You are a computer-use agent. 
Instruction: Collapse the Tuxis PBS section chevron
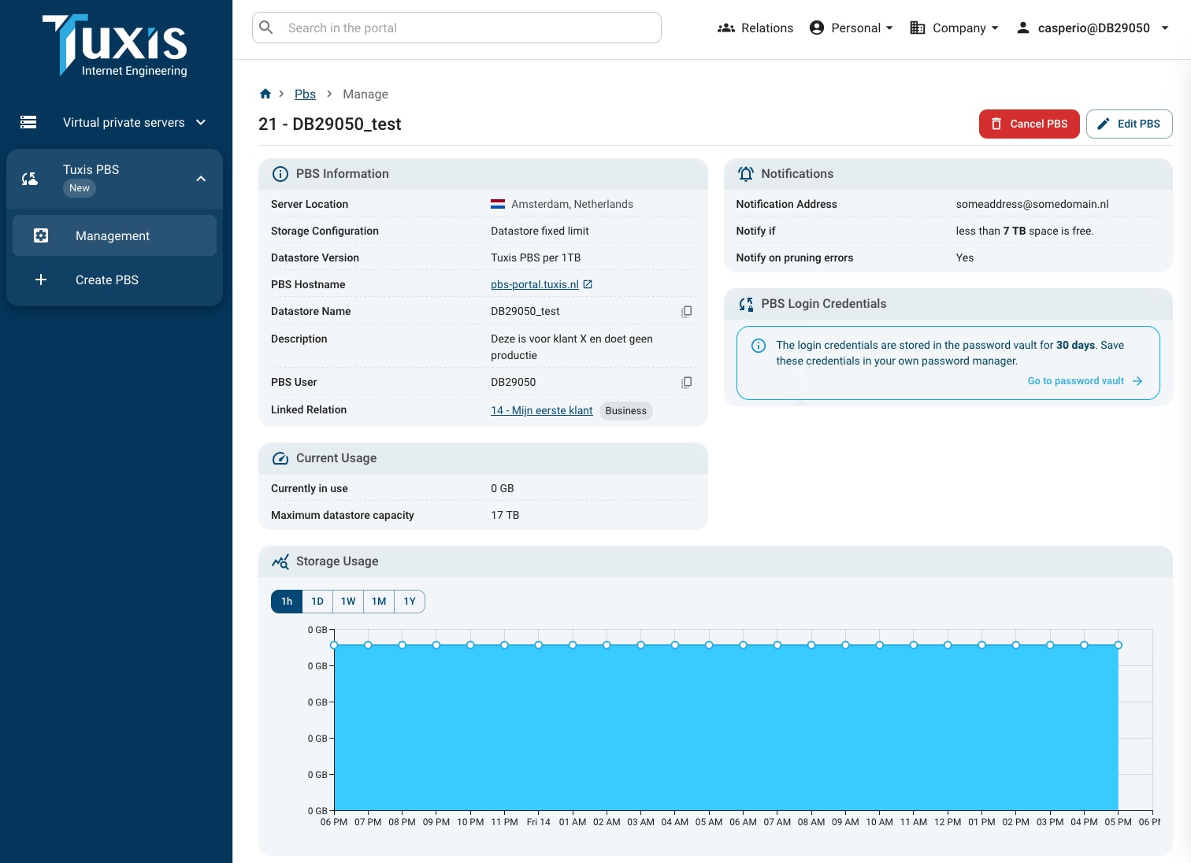point(201,179)
